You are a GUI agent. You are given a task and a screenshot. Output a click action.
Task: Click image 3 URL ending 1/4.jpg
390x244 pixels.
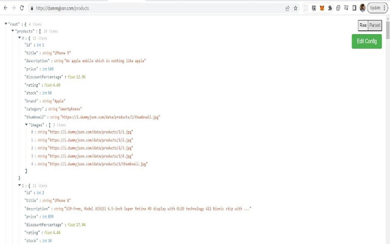[90, 156]
